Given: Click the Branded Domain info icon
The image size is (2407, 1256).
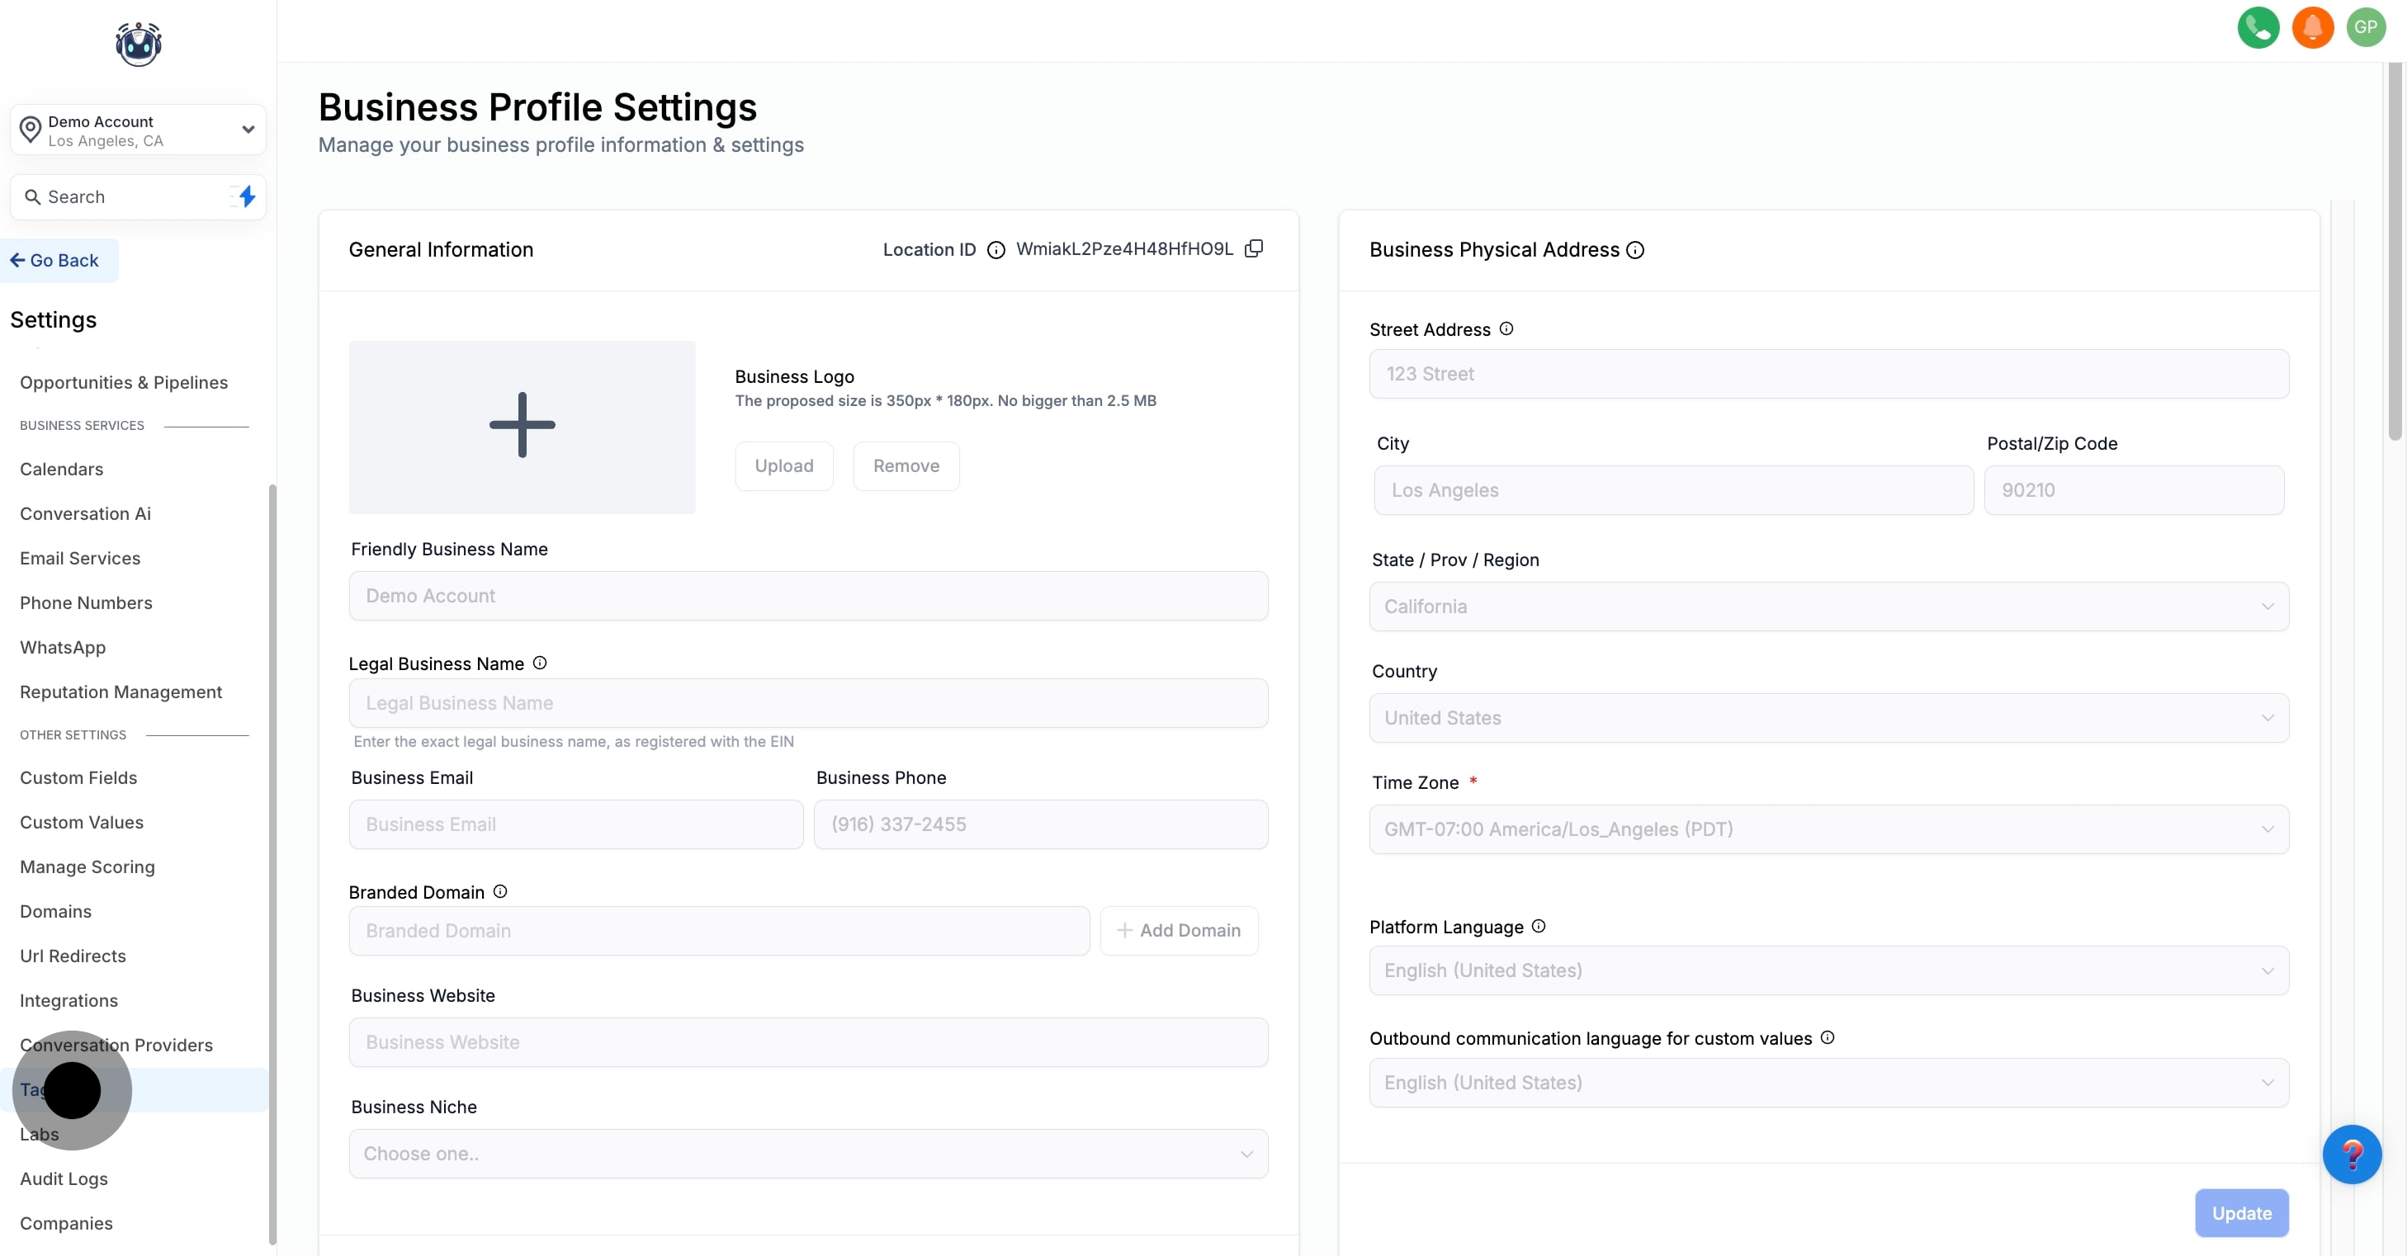Looking at the screenshot, I should click(500, 892).
